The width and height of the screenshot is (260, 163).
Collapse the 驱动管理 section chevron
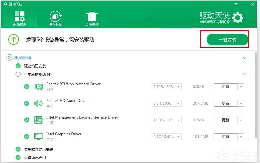[x=245, y=58]
